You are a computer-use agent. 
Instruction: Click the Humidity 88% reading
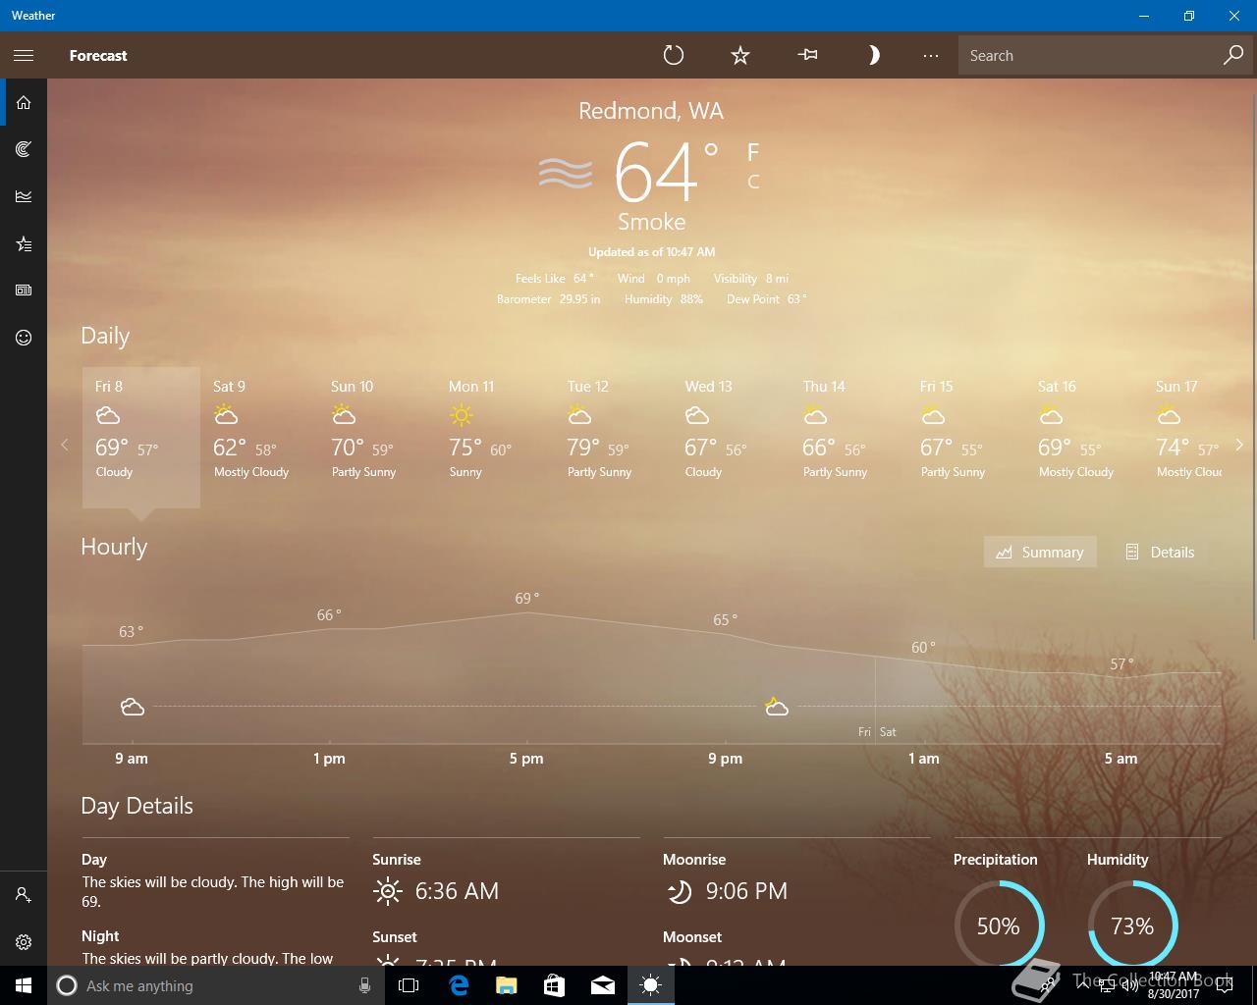[x=664, y=299]
